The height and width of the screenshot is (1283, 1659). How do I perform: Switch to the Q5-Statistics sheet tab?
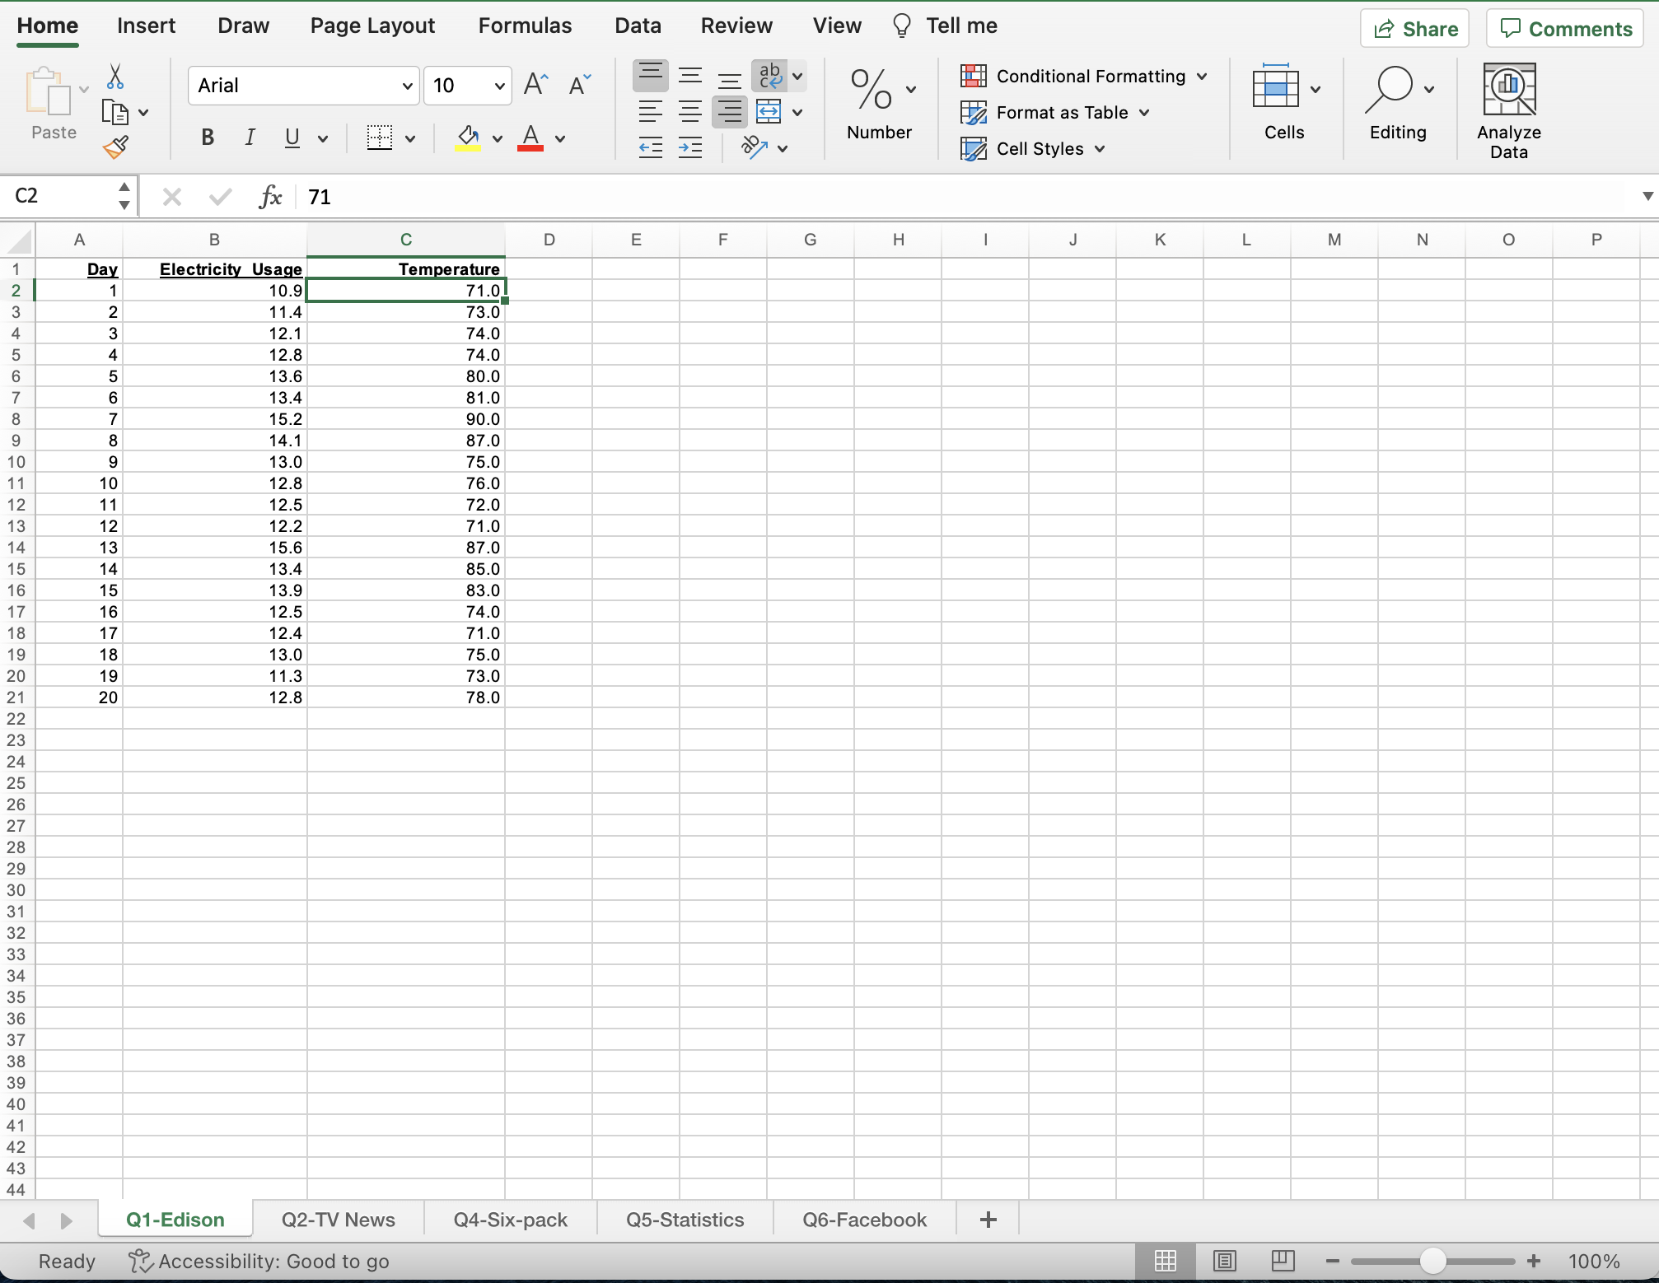pos(685,1220)
